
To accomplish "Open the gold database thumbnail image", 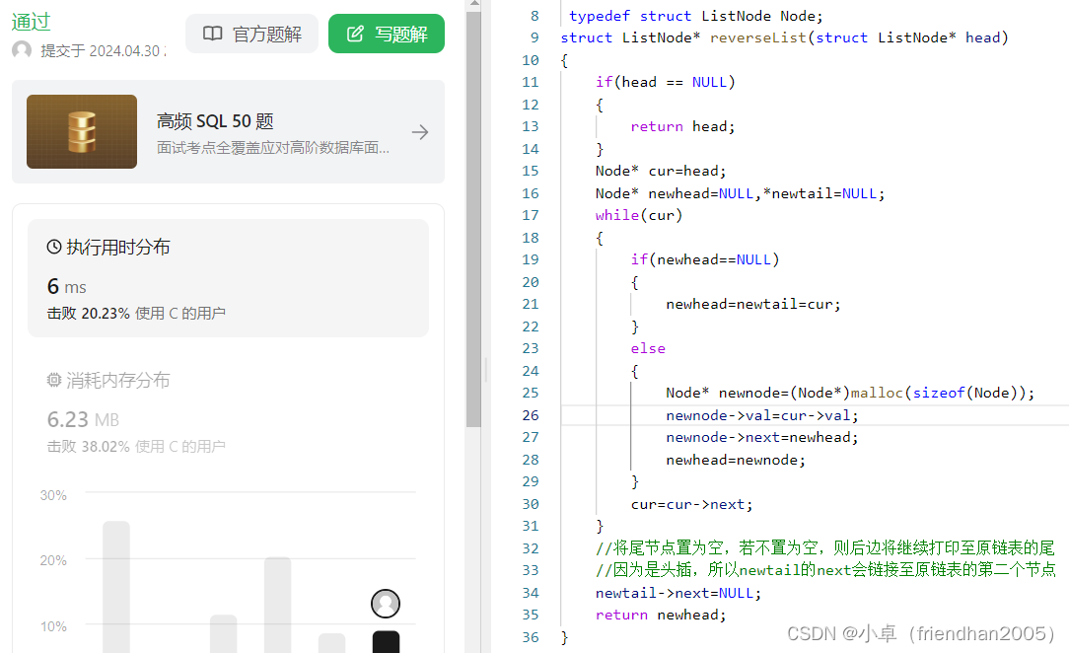I will (x=82, y=131).
